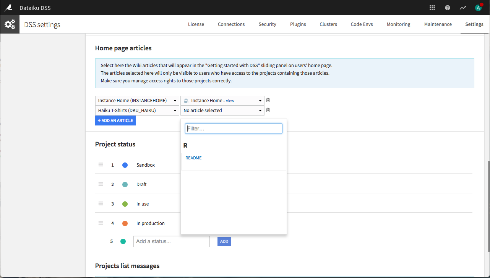Click the DSS settings gears icon
This screenshot has height=278, width=490.
[x=10, y=24]
